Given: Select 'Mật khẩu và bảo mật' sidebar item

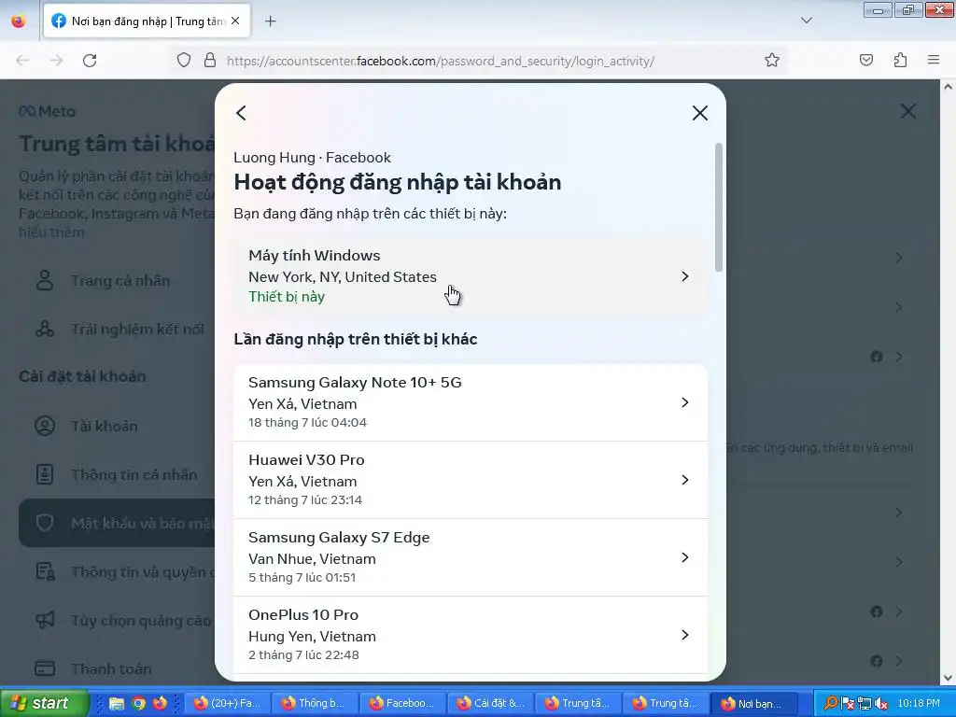Looking at the screenshot, I should [117, 523].
